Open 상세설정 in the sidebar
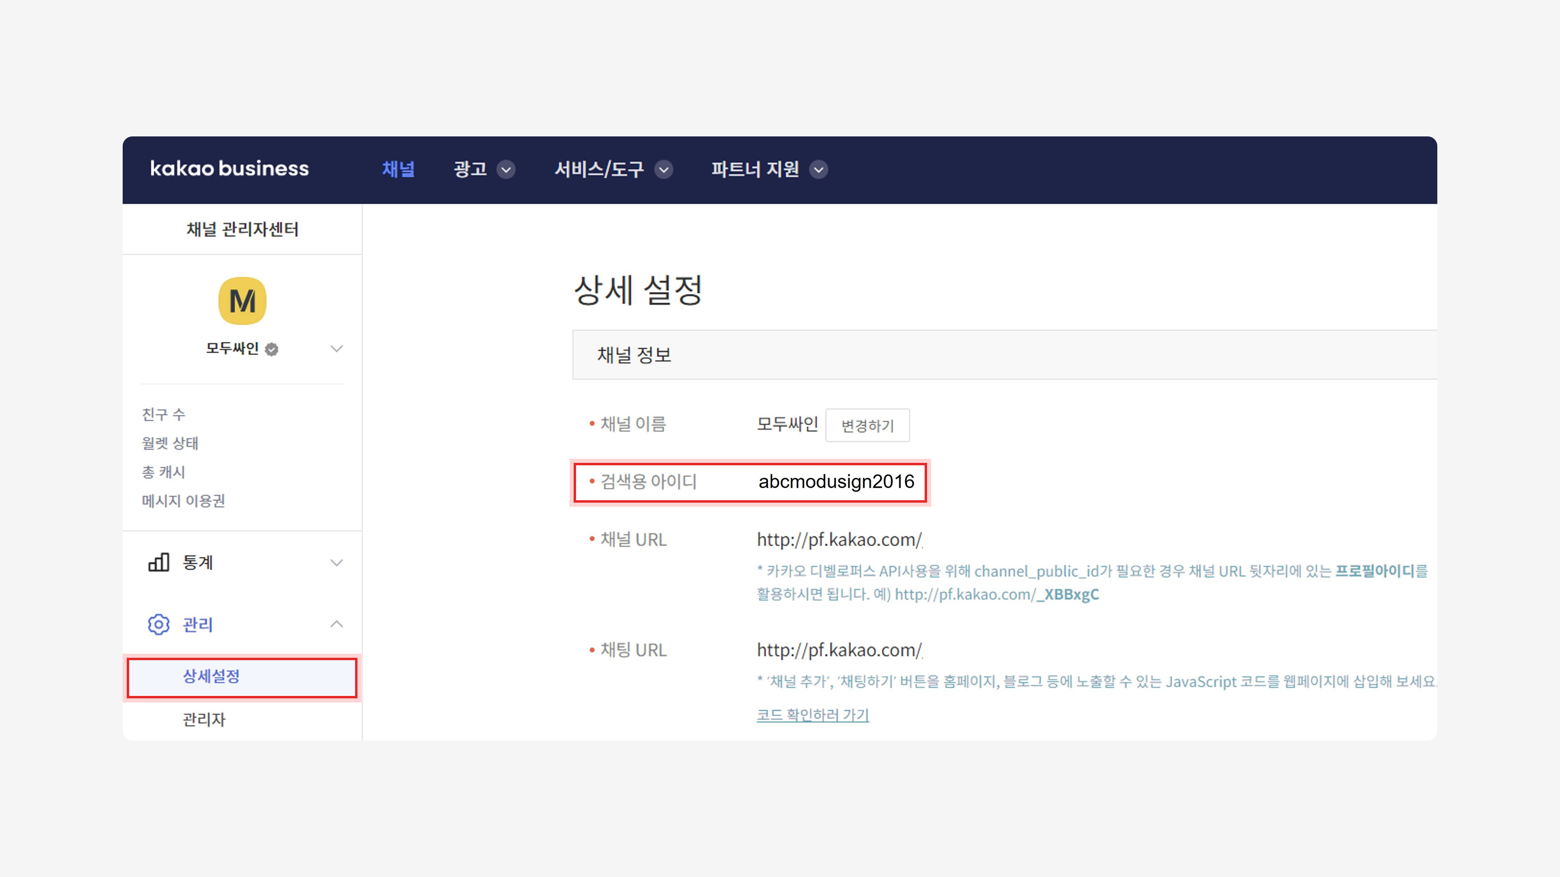 coord(212,676)
